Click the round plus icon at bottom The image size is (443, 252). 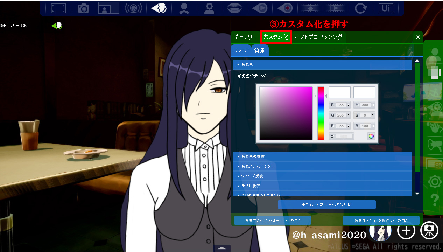tap(406, 230)
